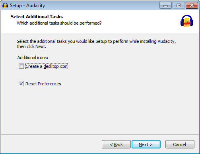200x154 pixels.
Task: Click the Audacity icon in the title bar
Action: click(5, 6)
